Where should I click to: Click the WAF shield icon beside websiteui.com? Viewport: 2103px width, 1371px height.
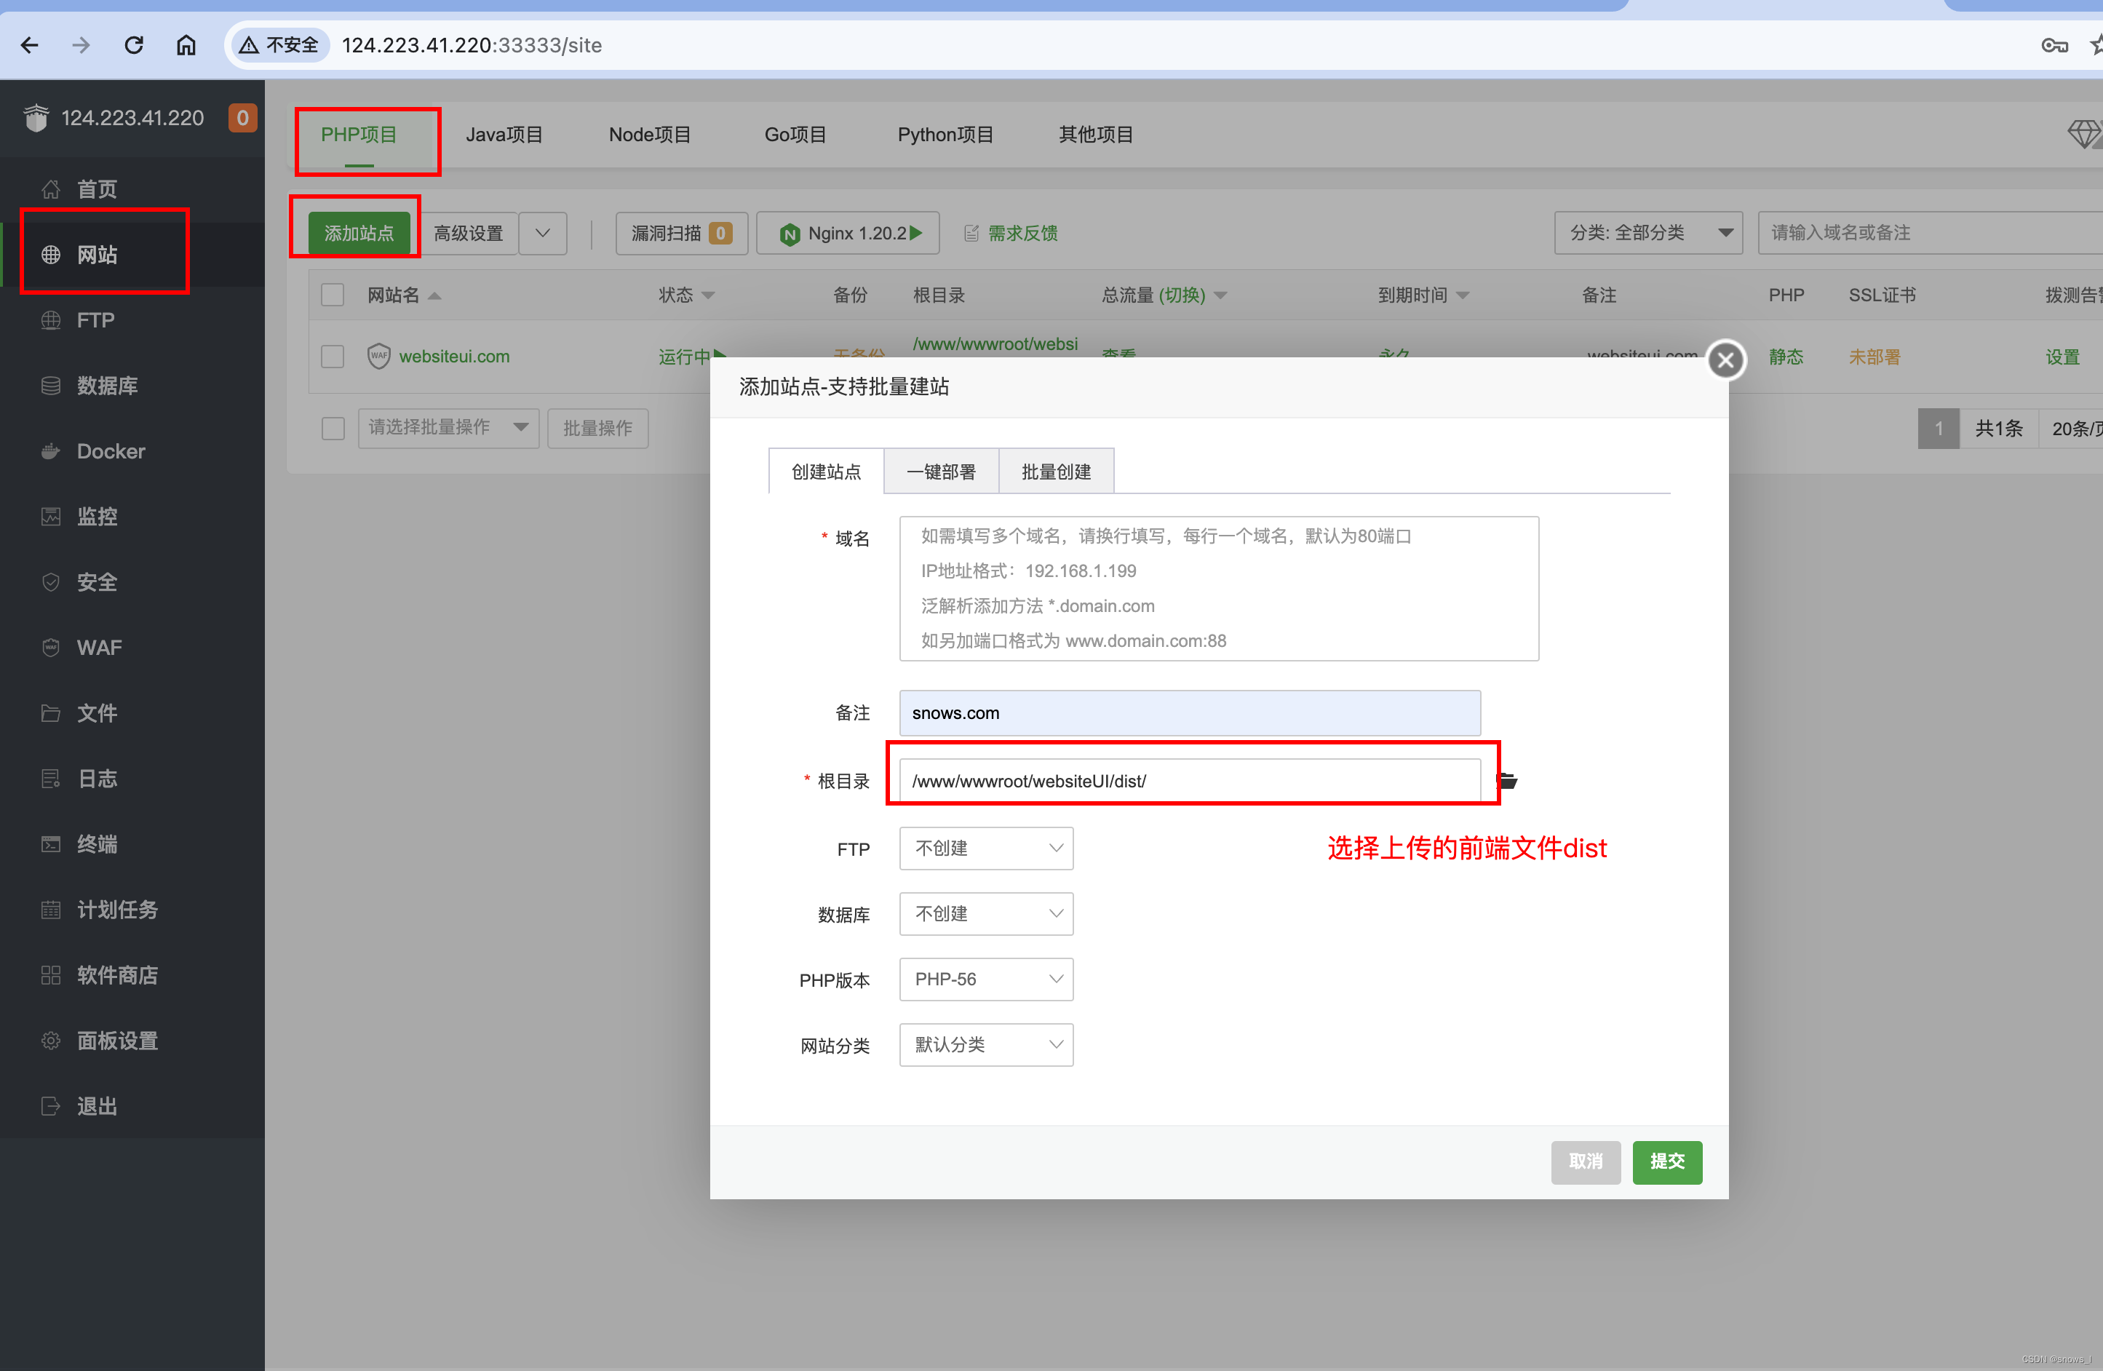coord(379,356)
